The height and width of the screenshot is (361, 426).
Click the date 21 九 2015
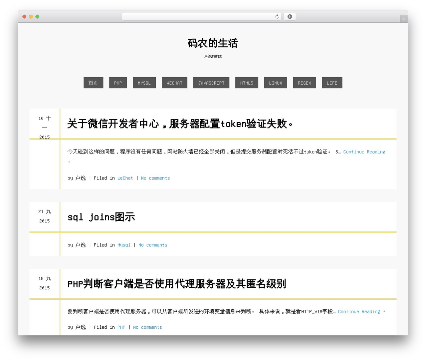pyautogui.click(x=45, y=216)
